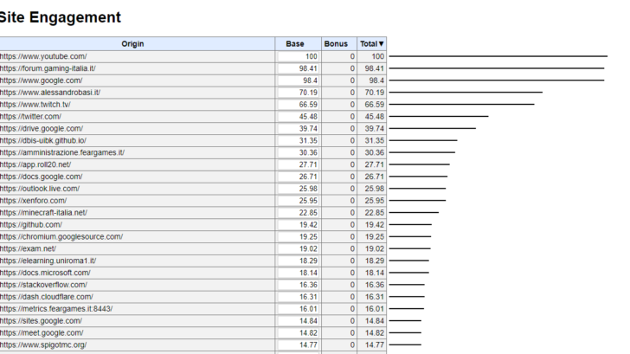Click total value 100 in youtube row
This screenshot has height=354, width=630.
pyautogui.click(x=371, y=56)
